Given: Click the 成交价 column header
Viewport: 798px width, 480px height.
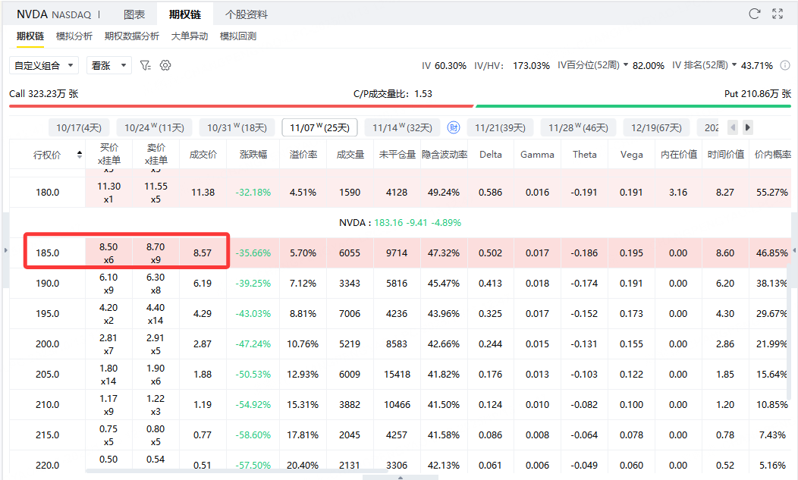Looking at the screenshot, I should [203, 154].
